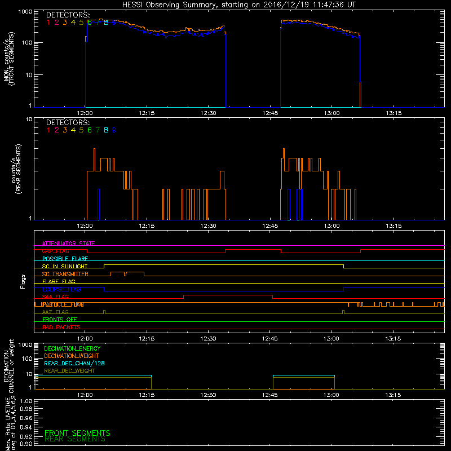Click the DECIMATION_WEIGHT legend entry
This screenshot has width=451, height=451.
pyautogui.click(x=72, y=356)
